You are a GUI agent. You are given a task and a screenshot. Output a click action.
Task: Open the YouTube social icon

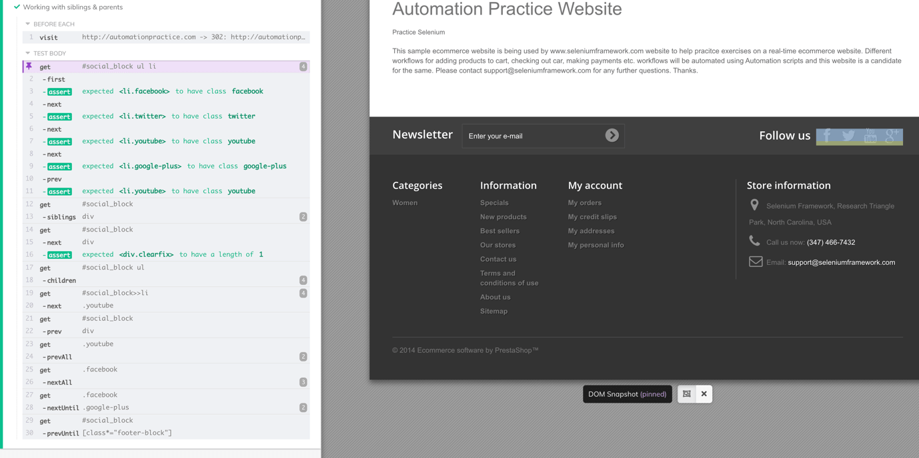(870, 136)
